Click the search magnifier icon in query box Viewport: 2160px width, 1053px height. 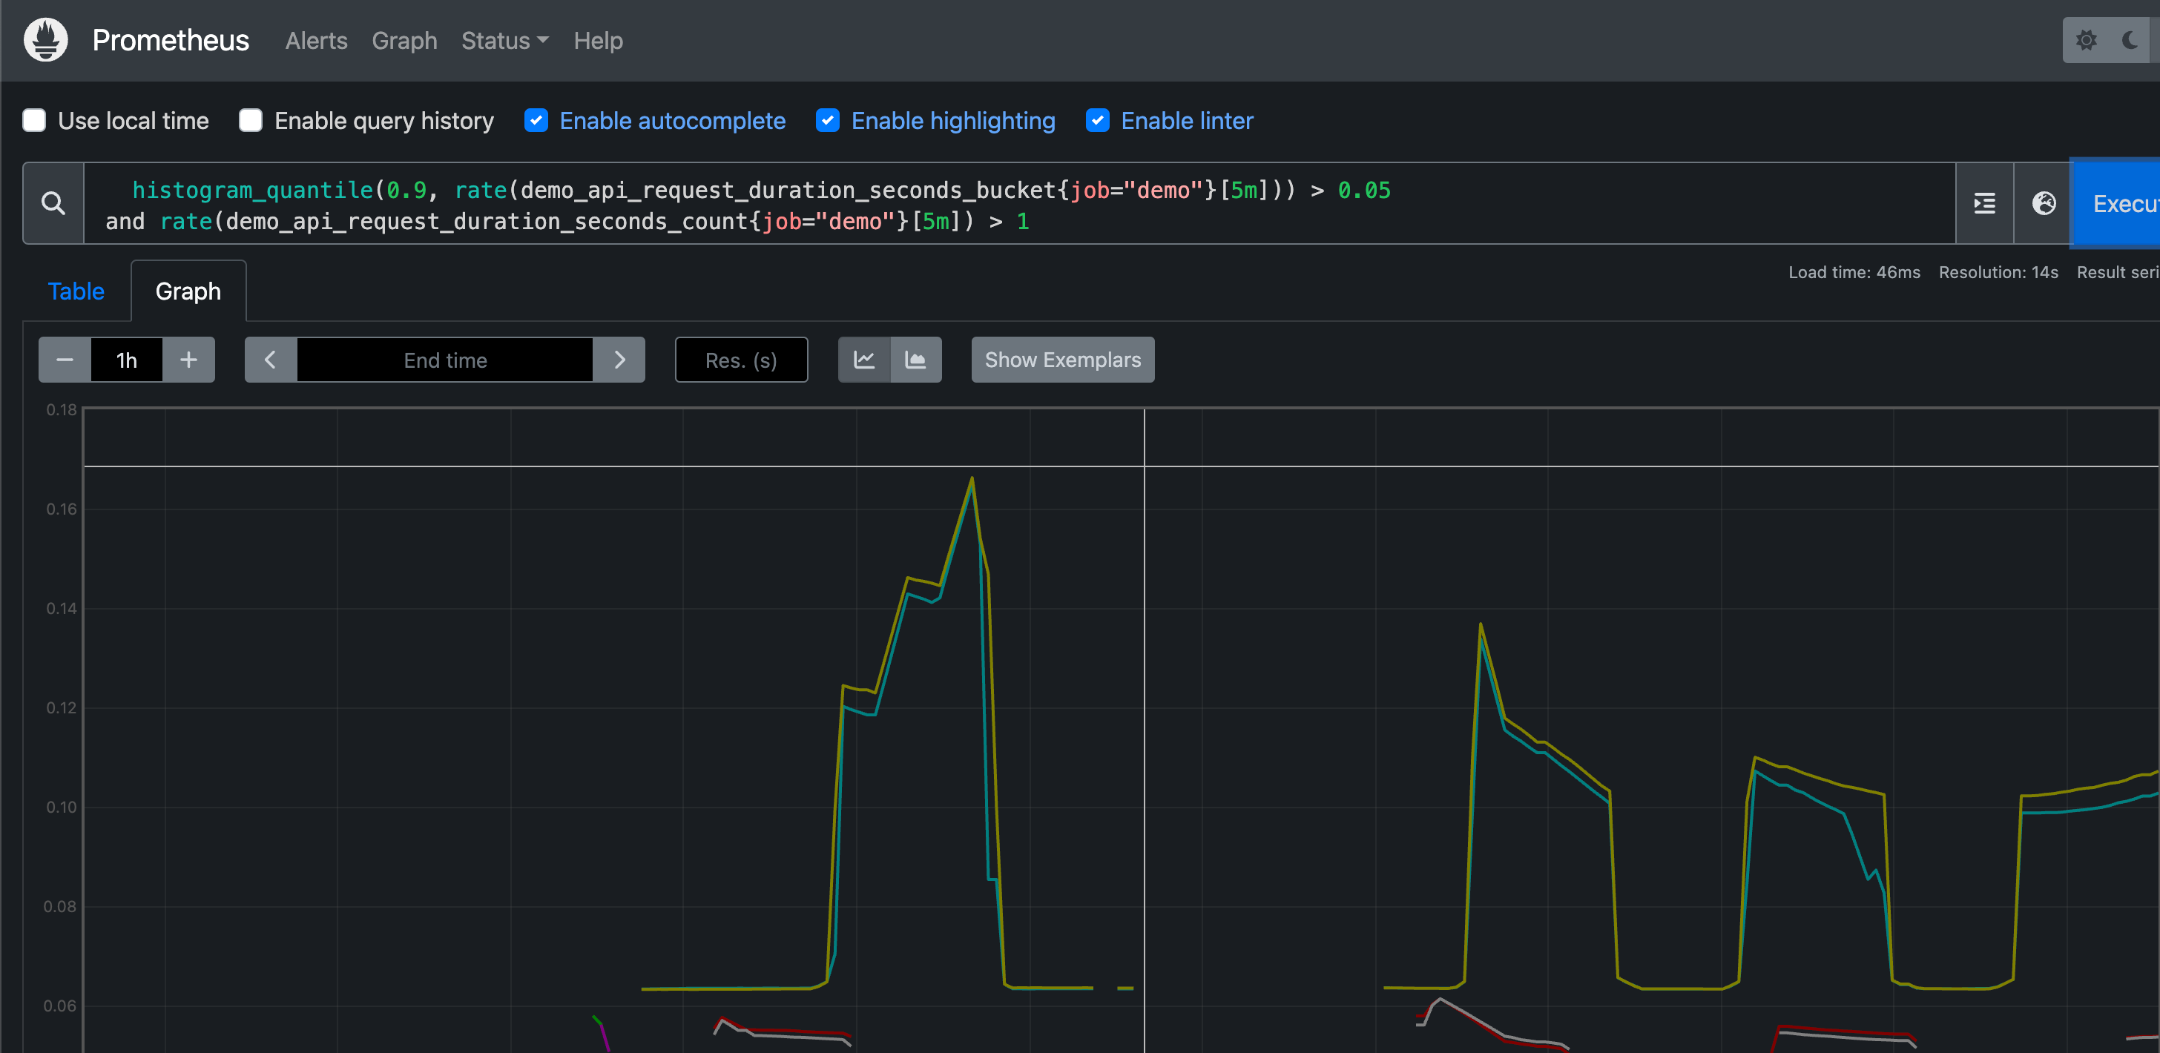click(53, 203)
